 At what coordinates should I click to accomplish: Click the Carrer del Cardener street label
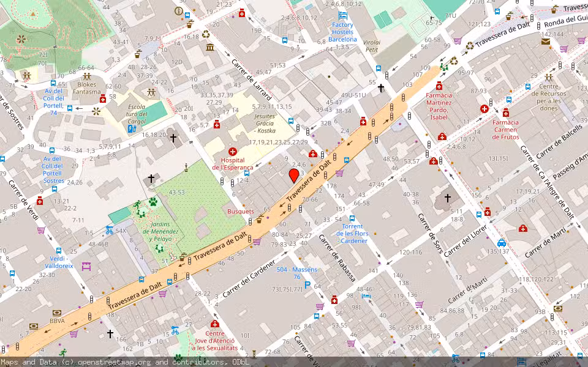click(x=249, y=279)
